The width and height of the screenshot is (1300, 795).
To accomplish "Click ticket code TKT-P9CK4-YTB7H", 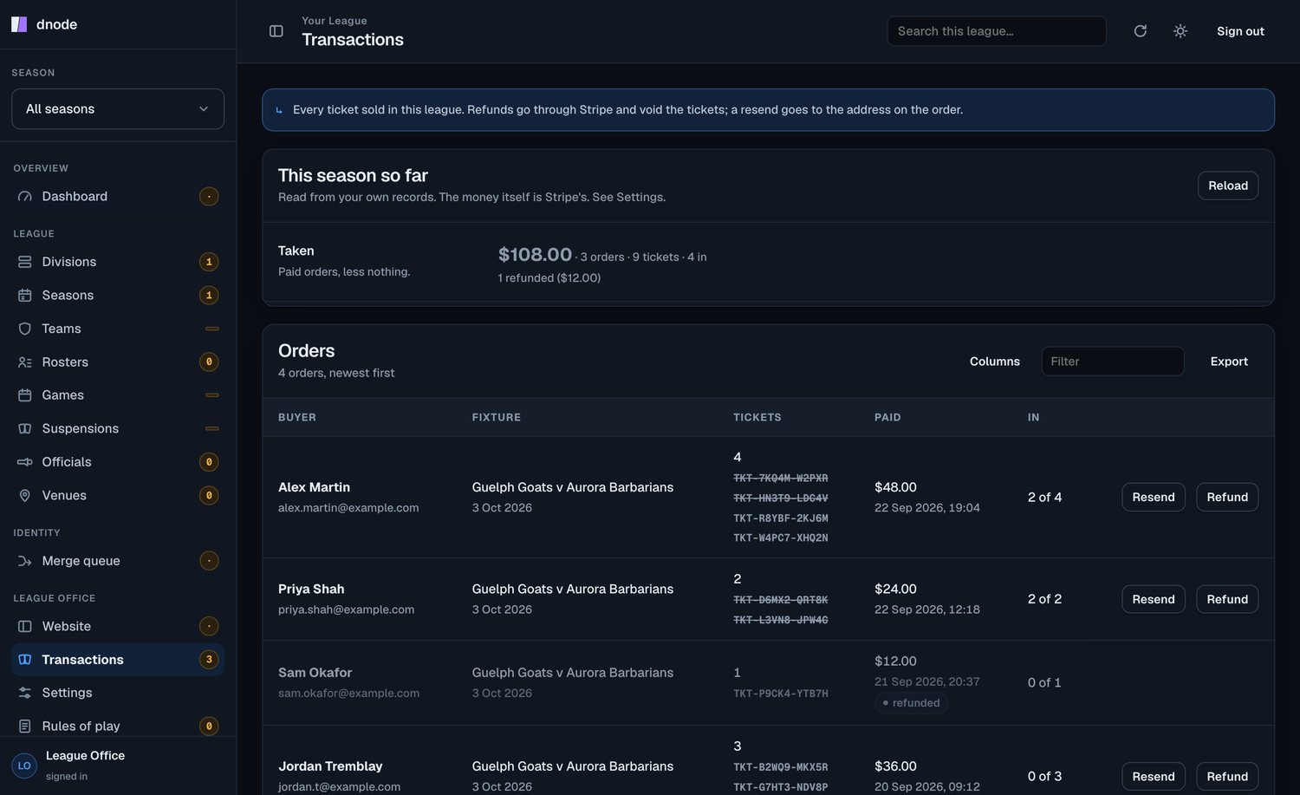I will coord(781,694).
